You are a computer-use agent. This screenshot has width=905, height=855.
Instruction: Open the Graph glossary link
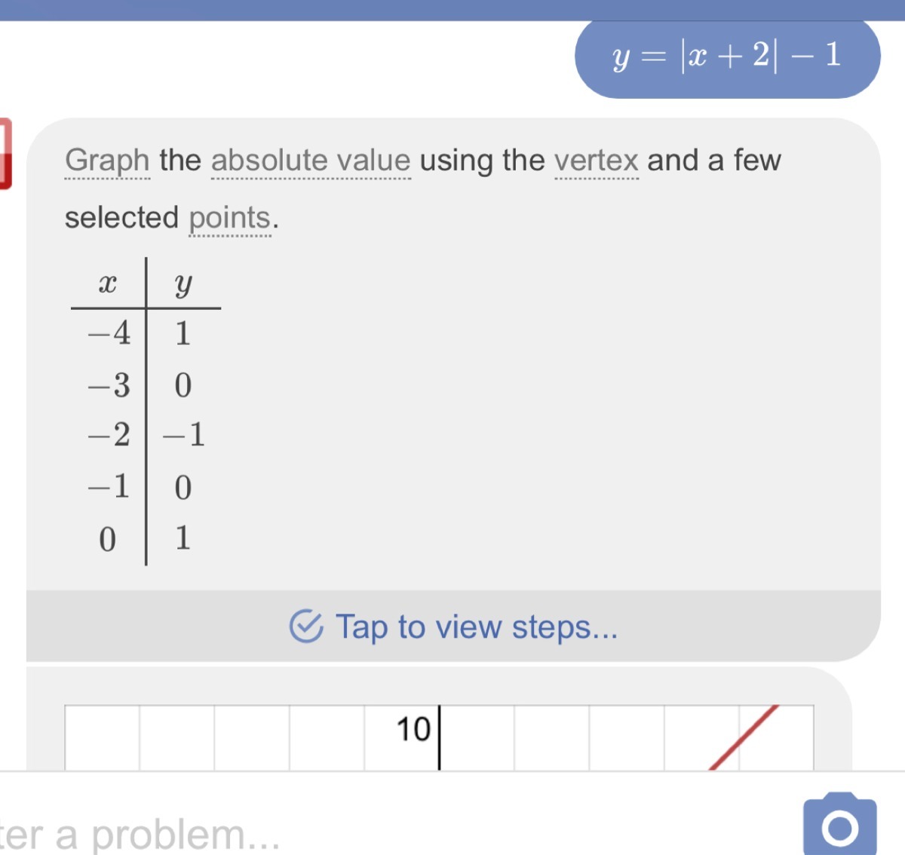coord(107,161)
